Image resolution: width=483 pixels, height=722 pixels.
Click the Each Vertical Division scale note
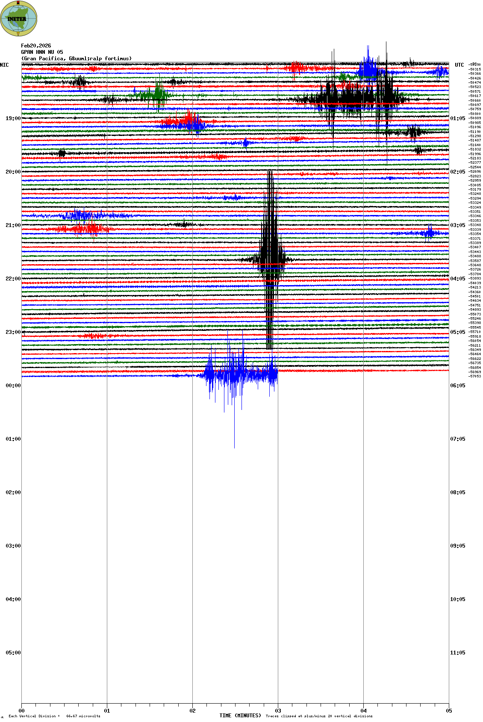click(x=54, y=716)
